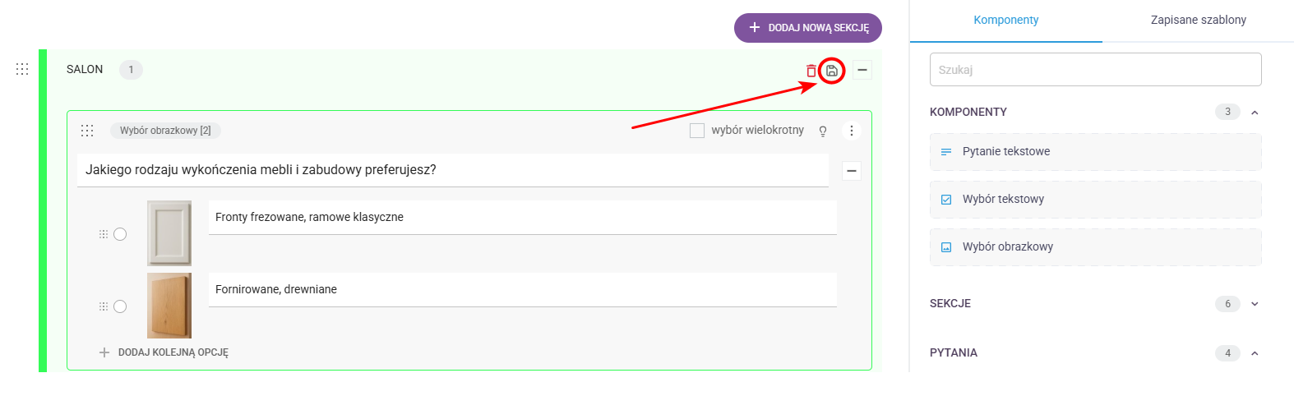Click the Pytanie tekstowe component icon
Image resolution: width=1294 pixels, height=396 pixels.
tap(946, 152)
